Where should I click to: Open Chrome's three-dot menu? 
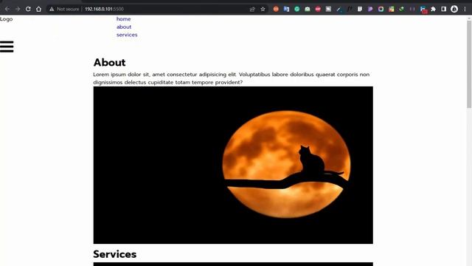tap(465, 9)
